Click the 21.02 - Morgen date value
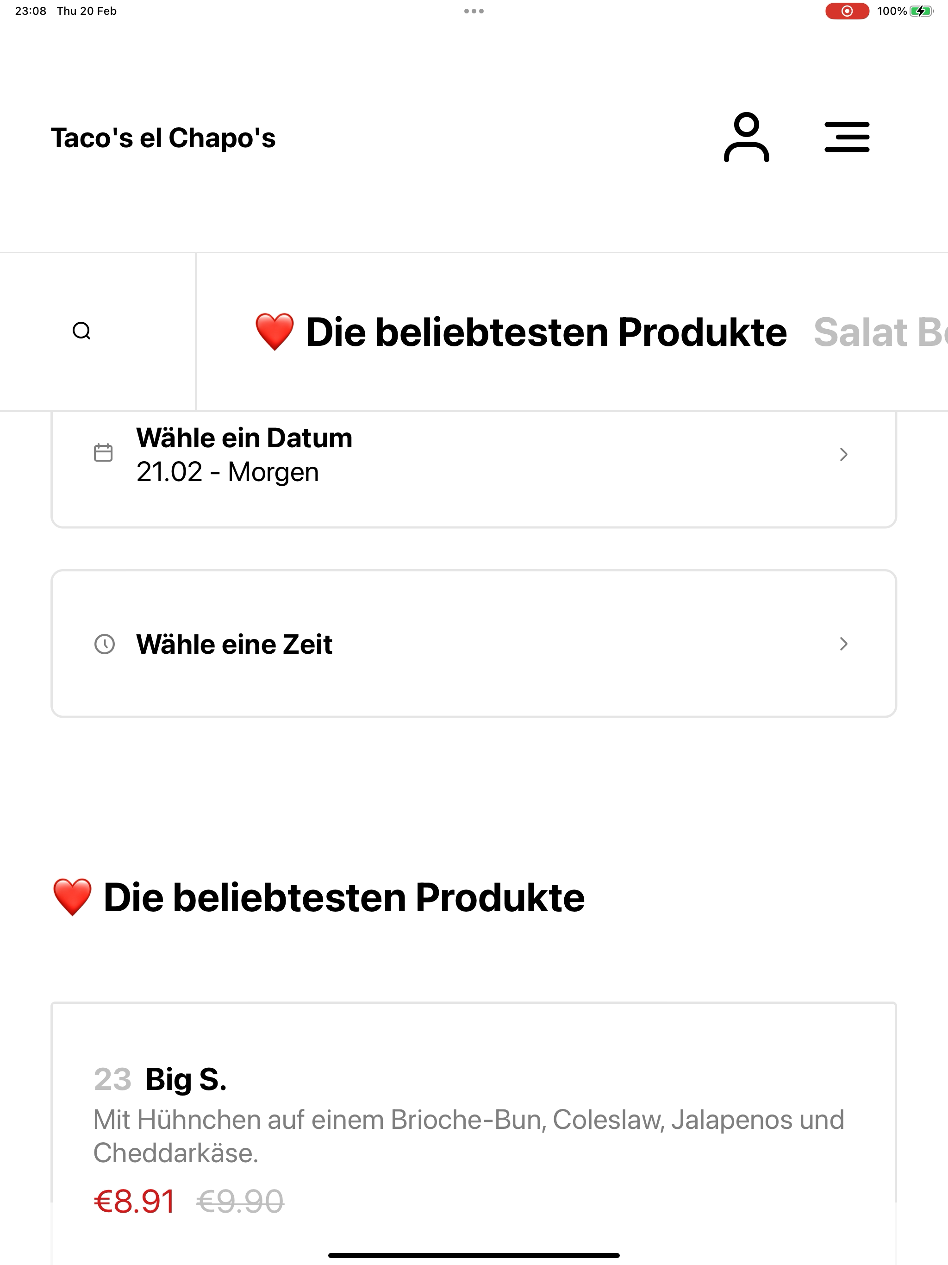The image size is (948, 1265). tap(227, 472)
